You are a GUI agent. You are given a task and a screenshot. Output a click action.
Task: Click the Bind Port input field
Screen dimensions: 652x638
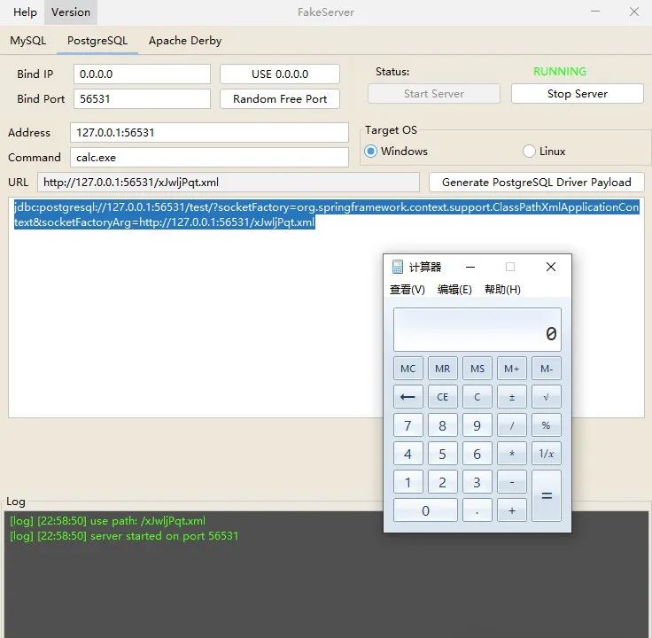[143, 99]
